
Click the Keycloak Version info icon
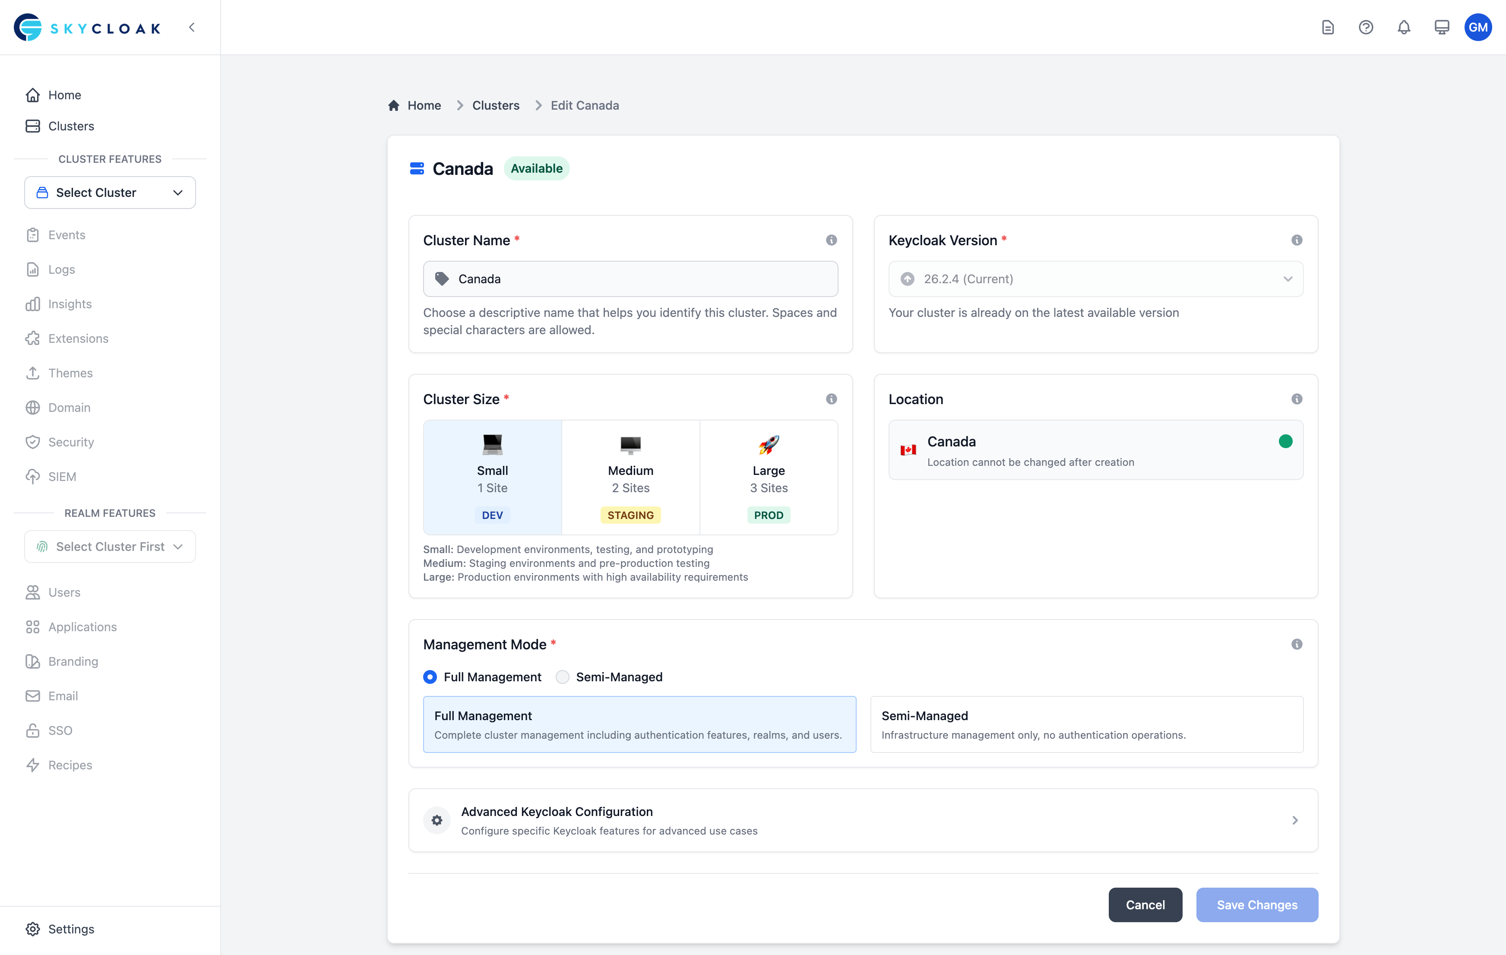pos(1297,240)
